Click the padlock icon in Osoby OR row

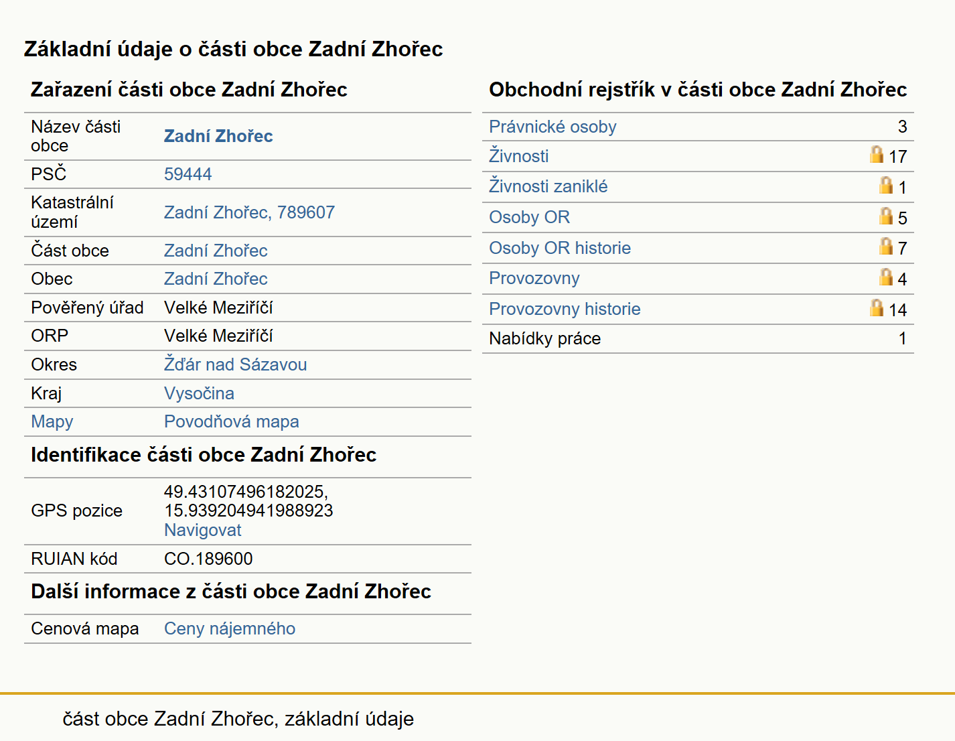(x=886, y=216)
